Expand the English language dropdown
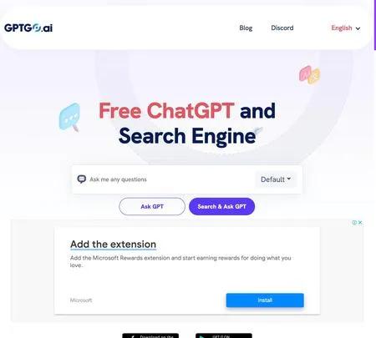 pos(346,28)
